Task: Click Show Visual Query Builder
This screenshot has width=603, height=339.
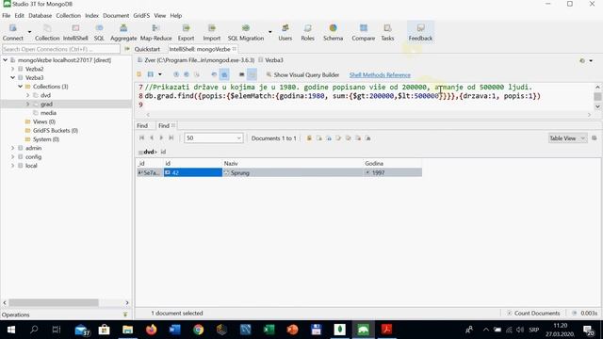Action: [302, 75]
